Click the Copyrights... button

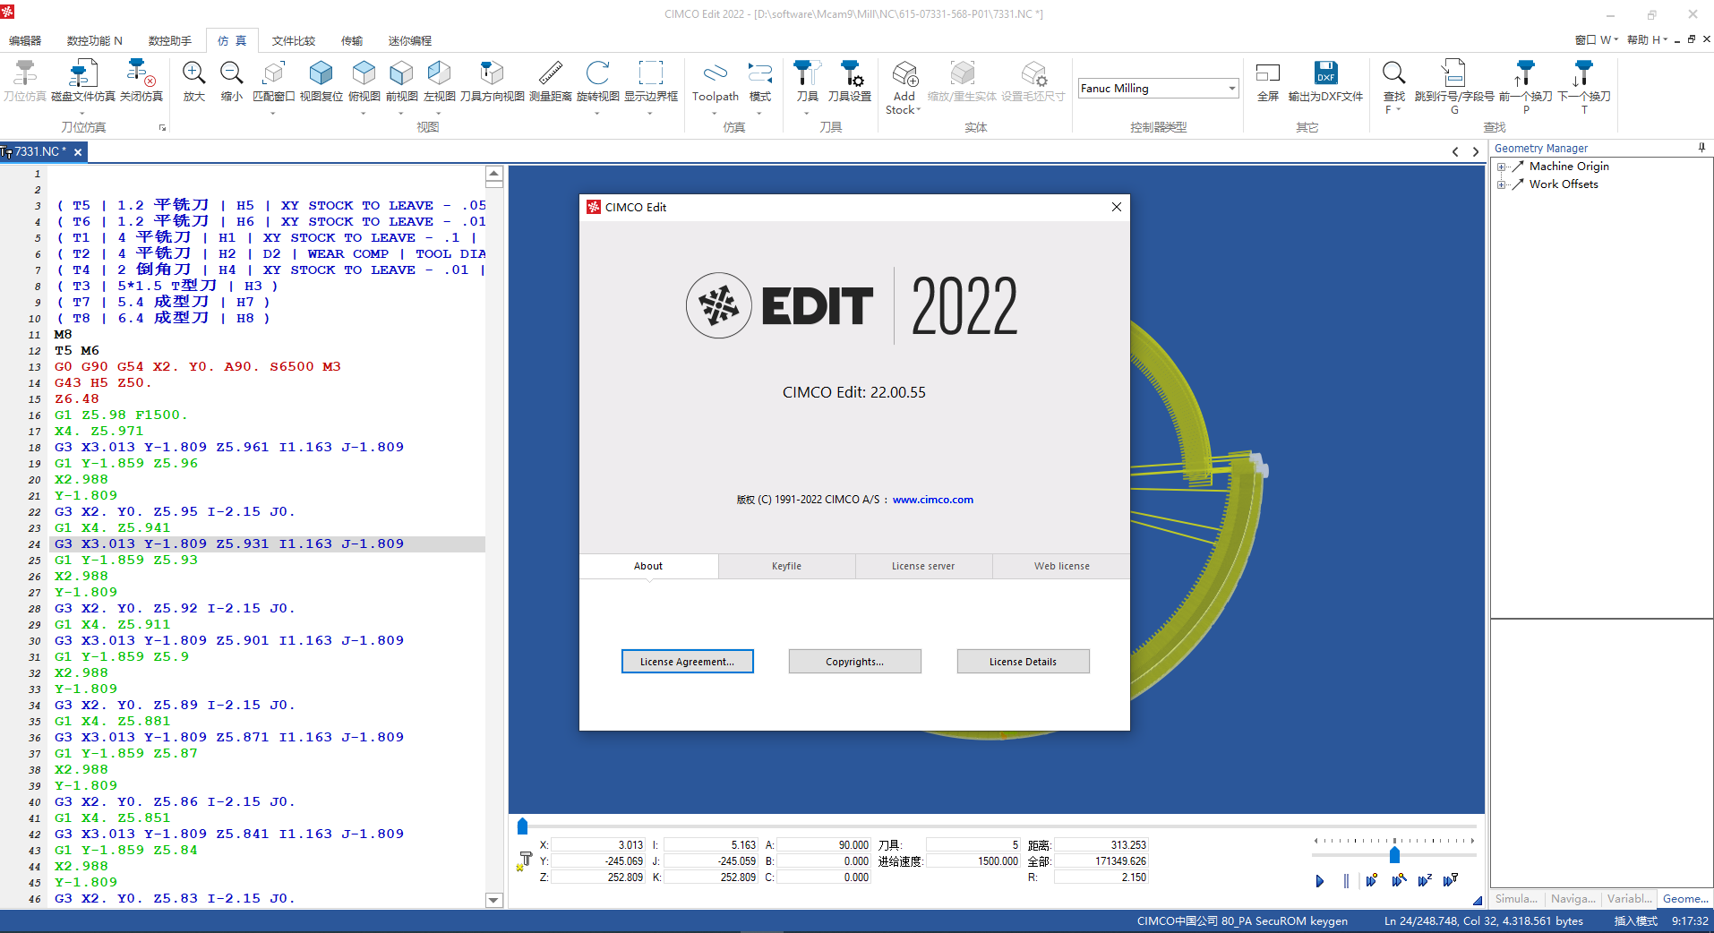[x=854, y=662]
